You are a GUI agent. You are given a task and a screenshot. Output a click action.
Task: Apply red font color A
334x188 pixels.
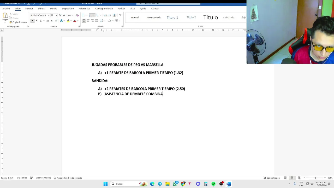click(75, 21)
